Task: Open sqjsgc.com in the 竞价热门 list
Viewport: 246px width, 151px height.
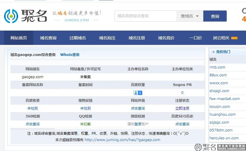Action: pos(219,122)
